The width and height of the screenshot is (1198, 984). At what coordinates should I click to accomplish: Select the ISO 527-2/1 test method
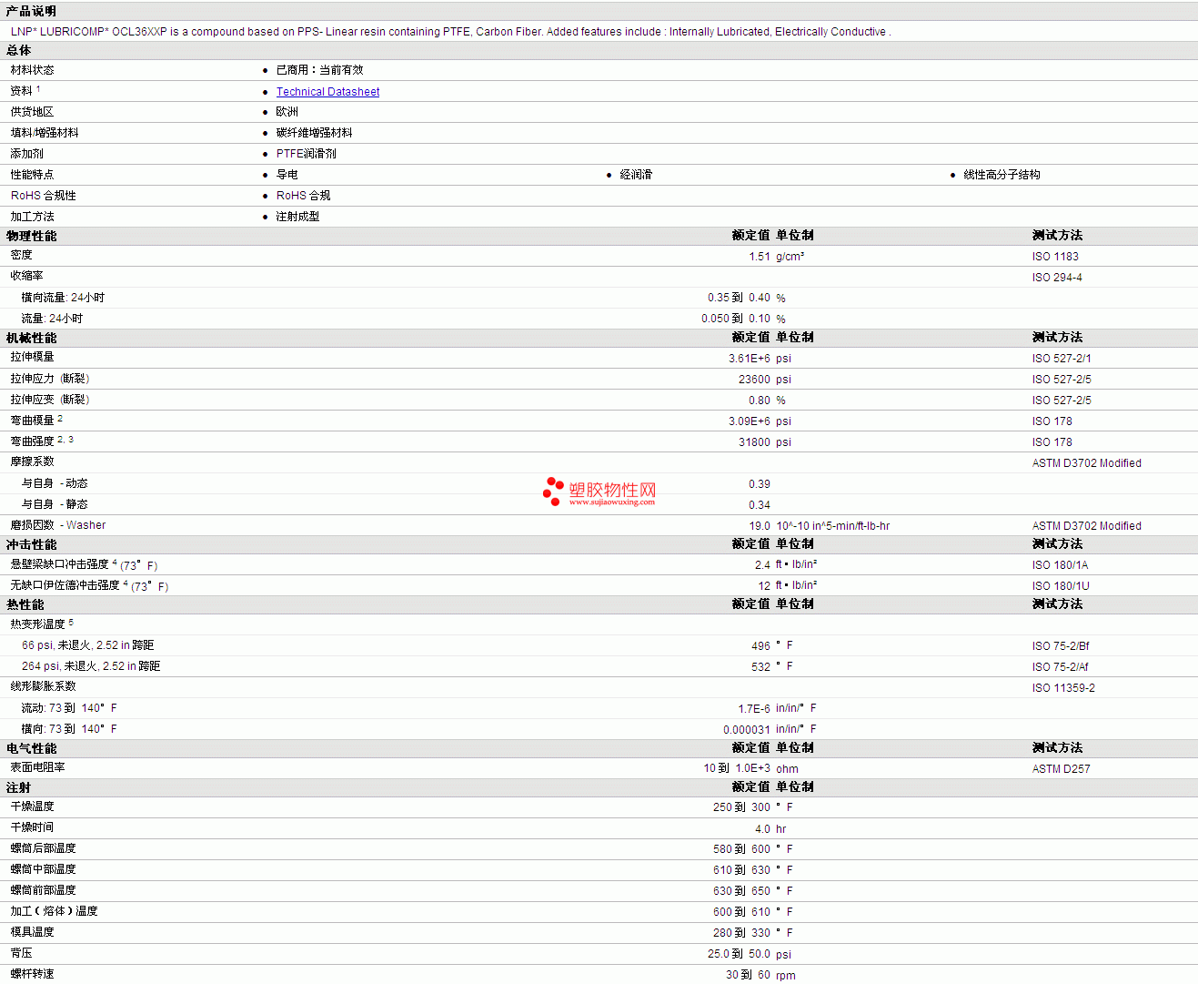1062,359
